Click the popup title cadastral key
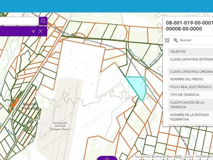Viewport: 213px width, 160px height. tap(189, 26)
